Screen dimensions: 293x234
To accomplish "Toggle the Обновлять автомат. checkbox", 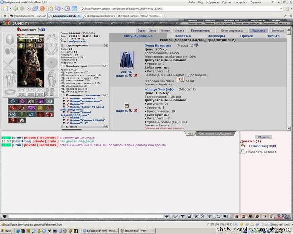I will (243, 151).
